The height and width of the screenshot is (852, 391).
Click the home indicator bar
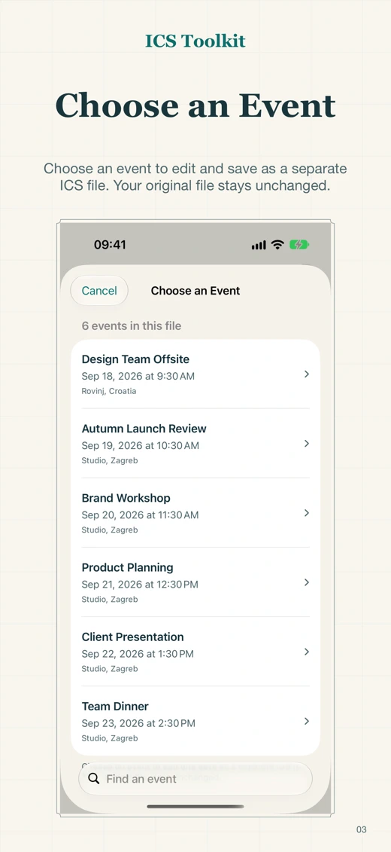point(195,806)
